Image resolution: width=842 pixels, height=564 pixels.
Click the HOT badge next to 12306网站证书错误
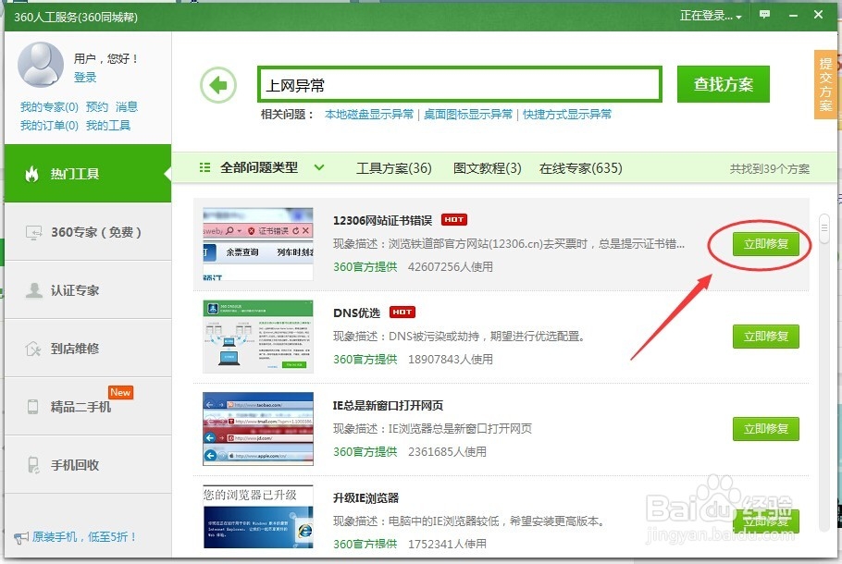(x=454, y=219)
